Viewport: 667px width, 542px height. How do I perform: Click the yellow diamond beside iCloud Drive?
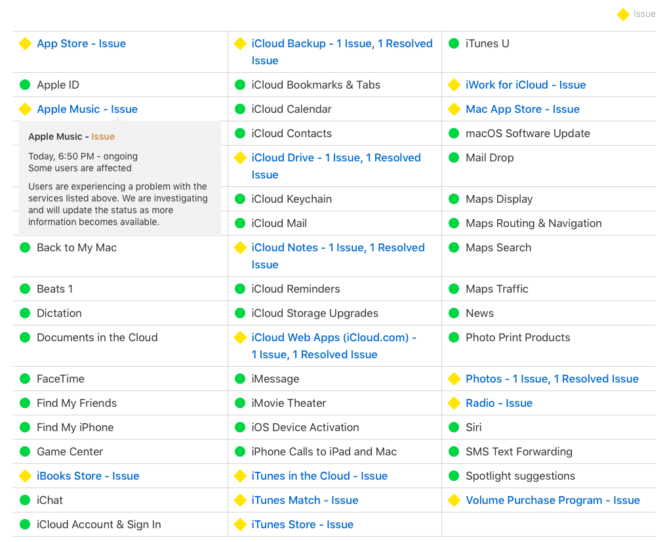coord(240,158)
